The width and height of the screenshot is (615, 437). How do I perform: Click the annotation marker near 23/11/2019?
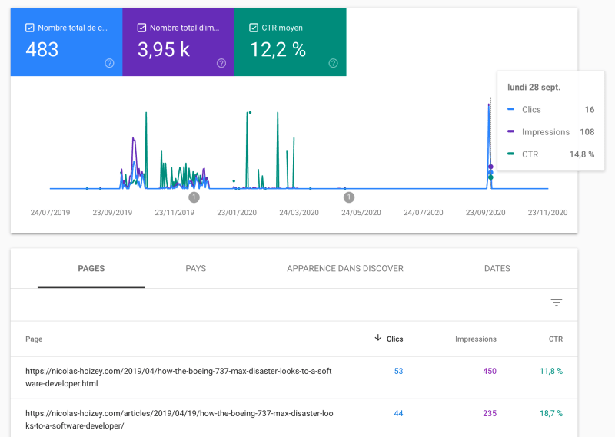tap(194, 197)
